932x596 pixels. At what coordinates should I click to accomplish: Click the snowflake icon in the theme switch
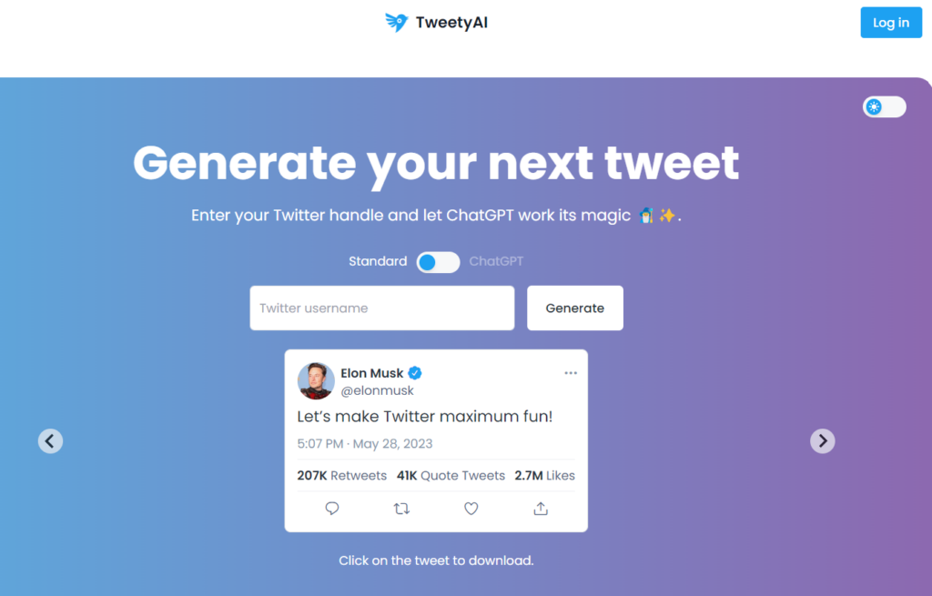pyautogui.click(x=876, y=106)
